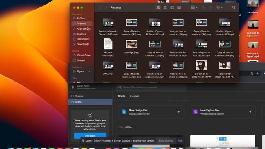Select Copy of how to create a...(22).png

click(178, 70)
